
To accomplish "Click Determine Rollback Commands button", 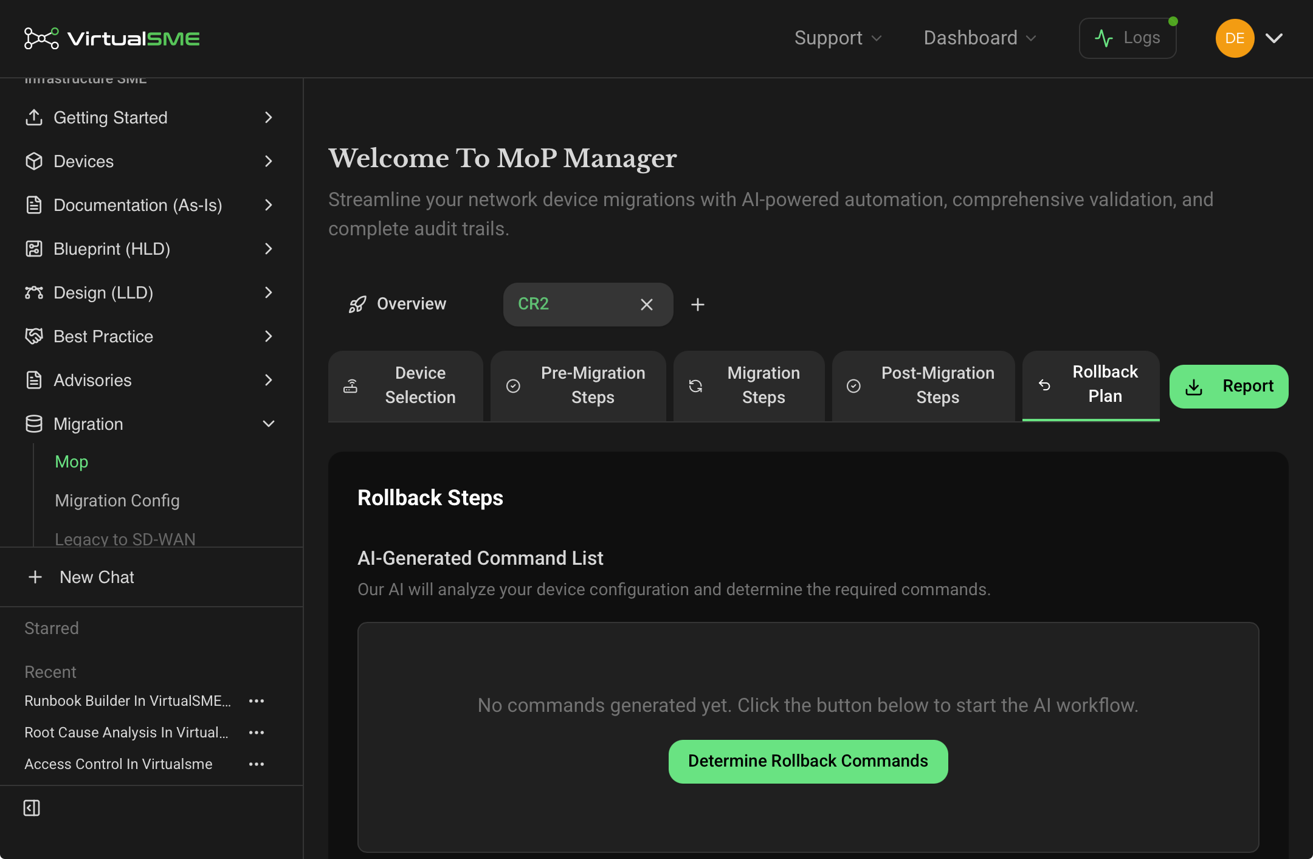I will point(808,761).
